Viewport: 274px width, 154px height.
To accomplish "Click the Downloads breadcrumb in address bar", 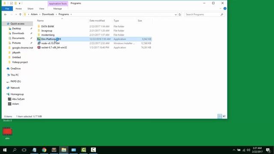I will pyautogui.click(x=48, y=14).
